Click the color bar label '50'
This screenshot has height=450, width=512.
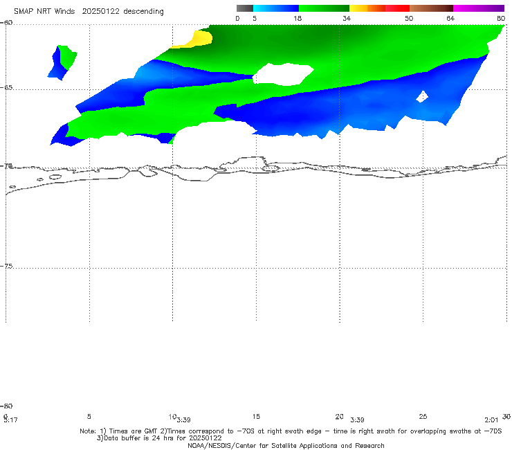[409, 18]
